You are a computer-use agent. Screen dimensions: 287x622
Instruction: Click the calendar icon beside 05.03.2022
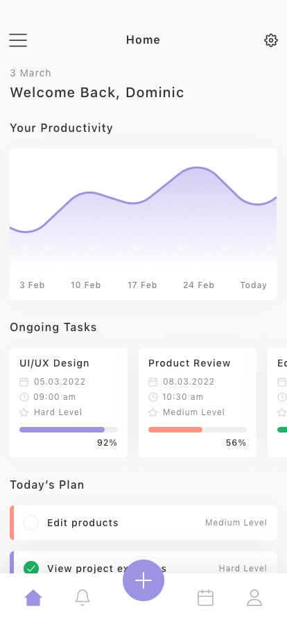24,382
